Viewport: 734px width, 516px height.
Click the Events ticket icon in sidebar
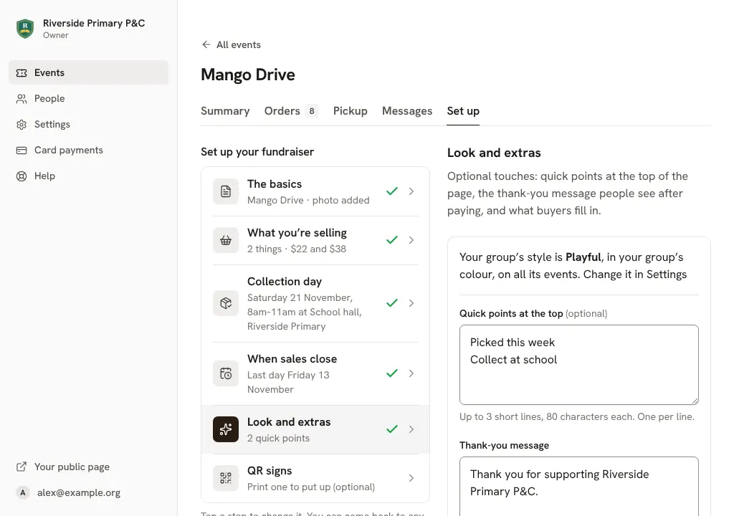(22, 73)
